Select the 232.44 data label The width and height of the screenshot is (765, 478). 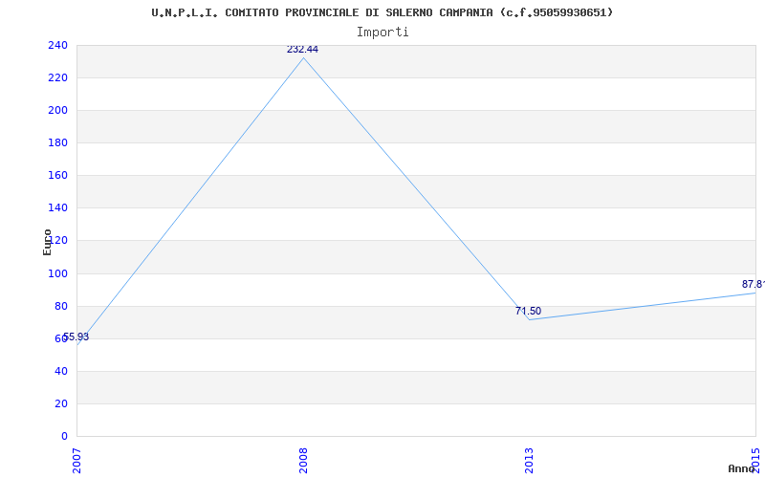pos(302,50)
